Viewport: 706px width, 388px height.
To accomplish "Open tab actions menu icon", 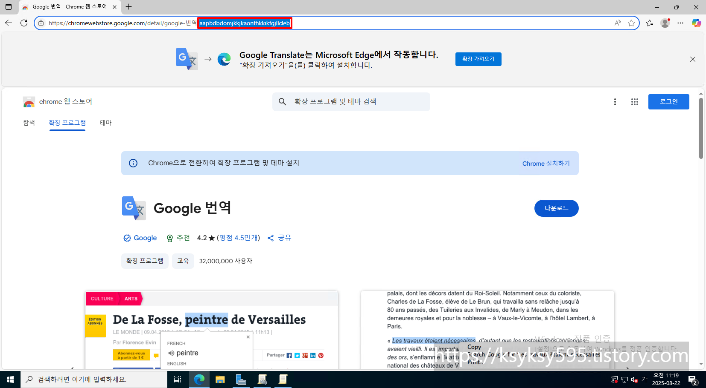I will (9, 7).
